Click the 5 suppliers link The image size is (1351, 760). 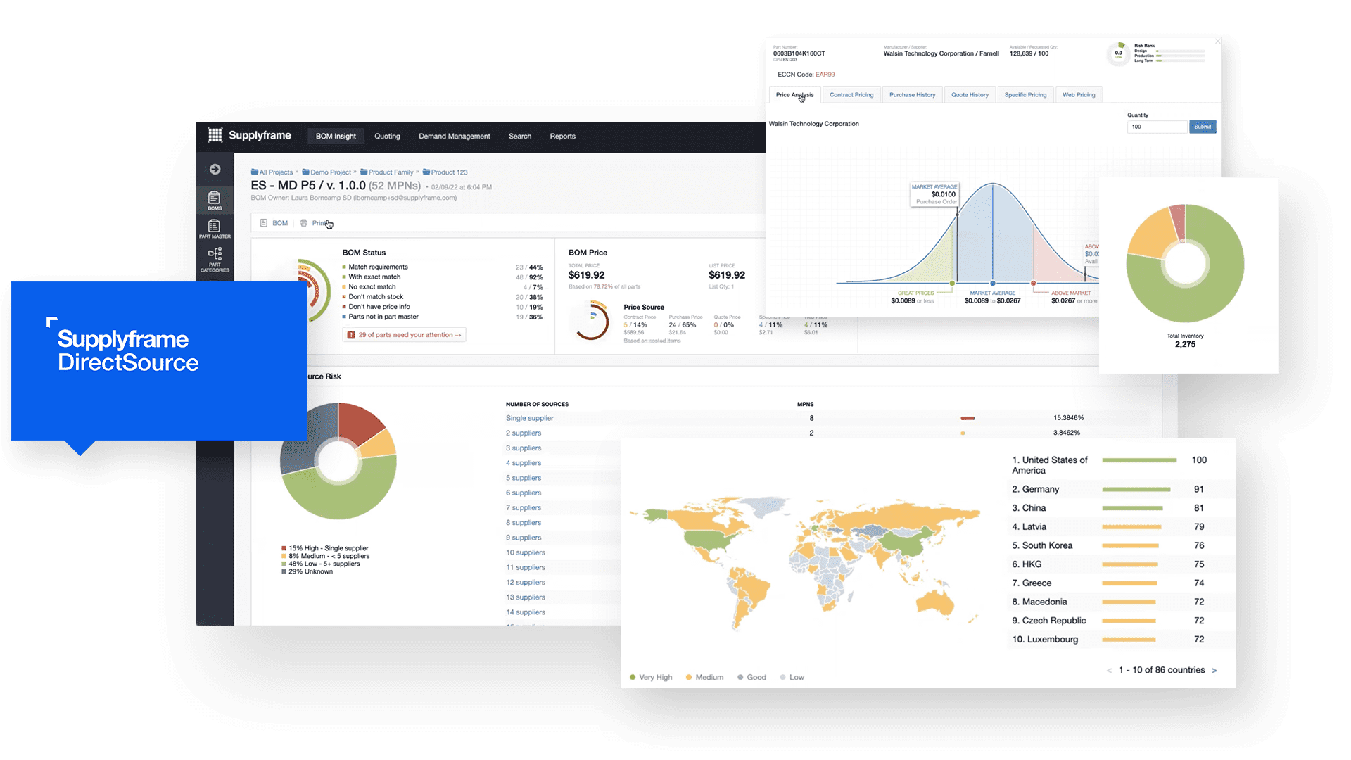point(524,478)
